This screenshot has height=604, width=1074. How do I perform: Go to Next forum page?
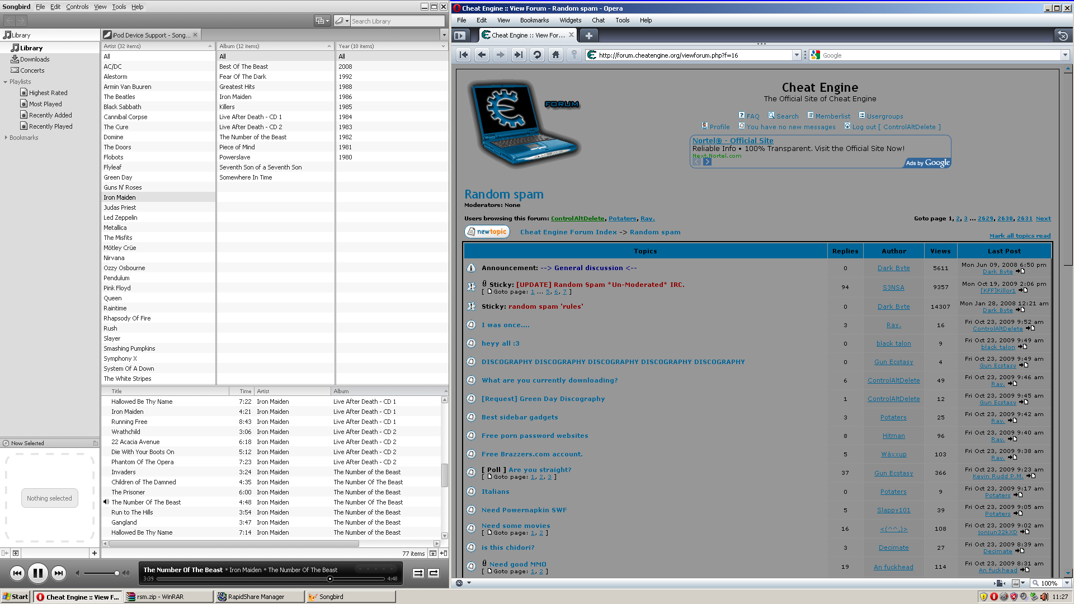1043,219
